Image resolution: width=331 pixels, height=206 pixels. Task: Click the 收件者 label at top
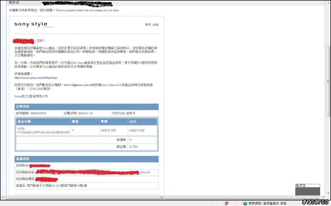14,3
